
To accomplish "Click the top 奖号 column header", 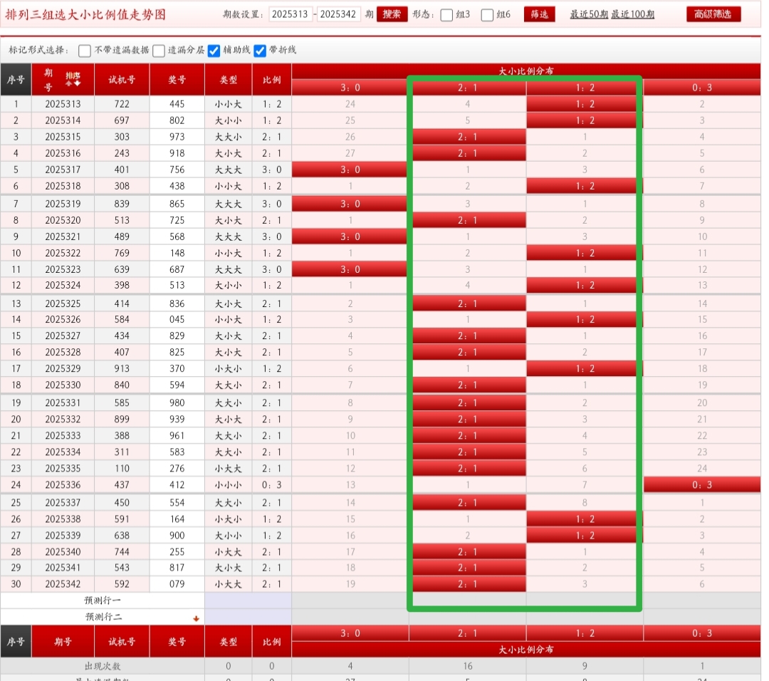I will tap(177, 80).
